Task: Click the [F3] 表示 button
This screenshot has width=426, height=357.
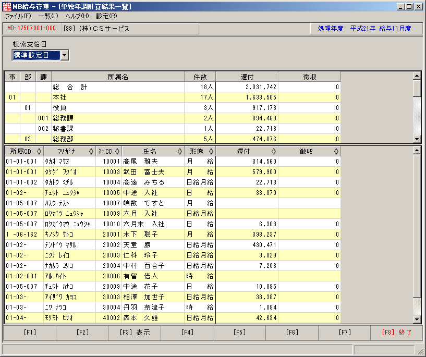Action: point(135,333)
